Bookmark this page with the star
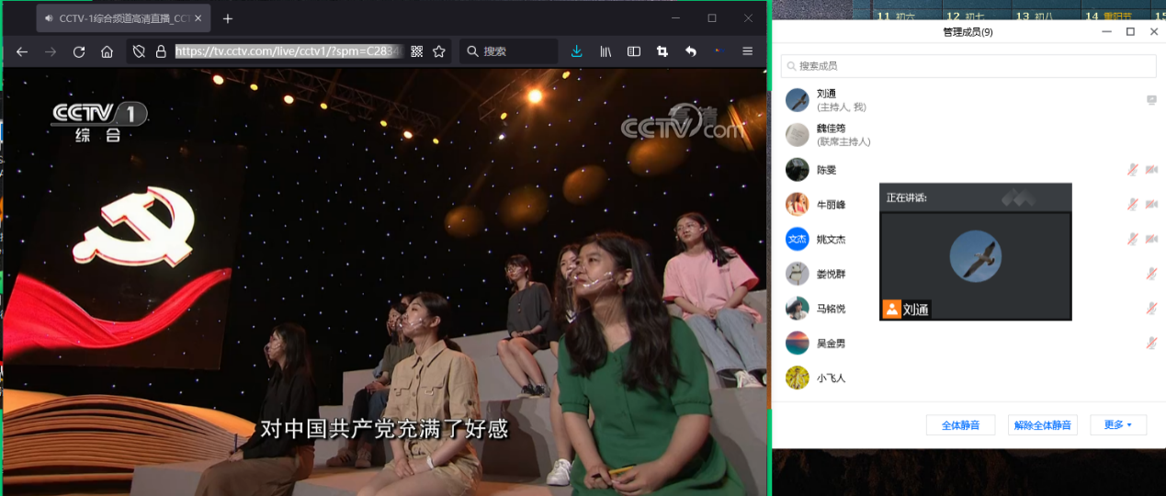This screenshot has width=1166, height=496. 439,51
